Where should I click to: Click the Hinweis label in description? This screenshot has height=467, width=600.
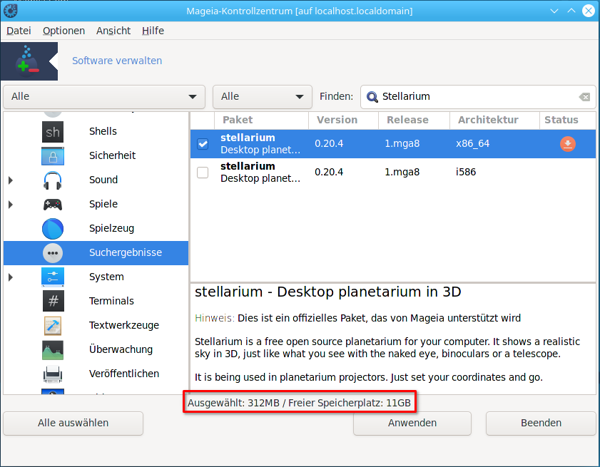click(x=215, y=318)
